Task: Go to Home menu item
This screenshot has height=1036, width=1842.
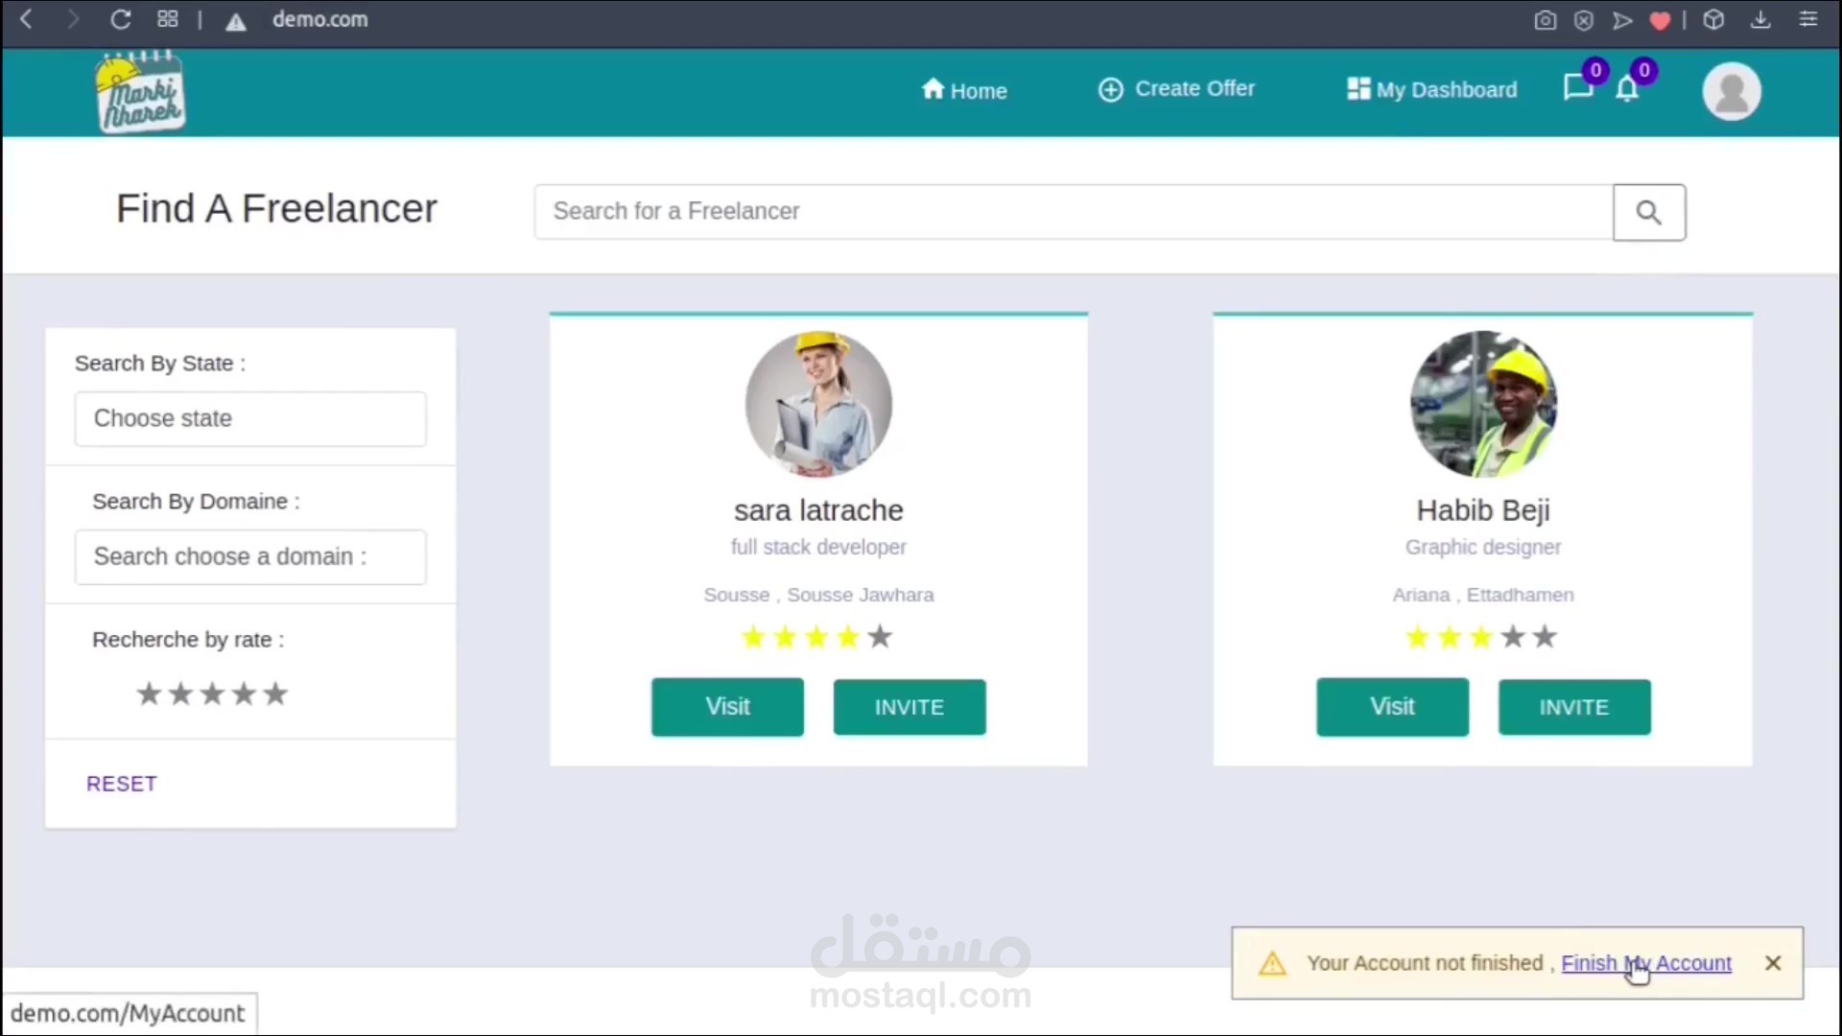Action: (963, 90)
